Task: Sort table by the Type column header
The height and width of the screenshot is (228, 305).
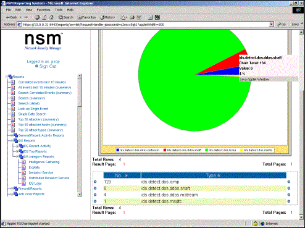Action: pos(214,175)
